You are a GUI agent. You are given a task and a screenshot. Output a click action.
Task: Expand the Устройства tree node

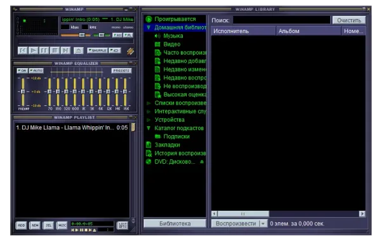[x=149, y=120]
